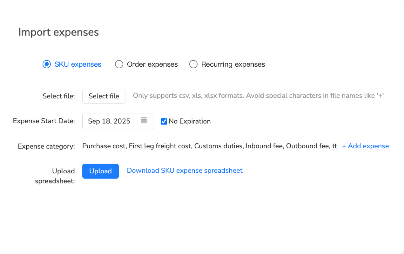Click the Select file button
The height and width of the screenshot is (254, 404).
tap(104, 96)
